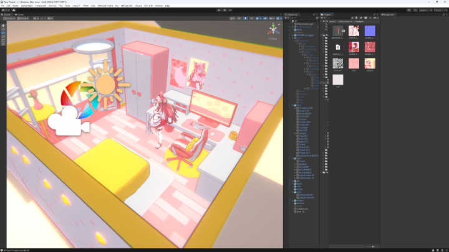The height and width of the screenshot is (252, 449).
Task: Select the blue normal map texture thumbnail
Action: click(370, 30)
